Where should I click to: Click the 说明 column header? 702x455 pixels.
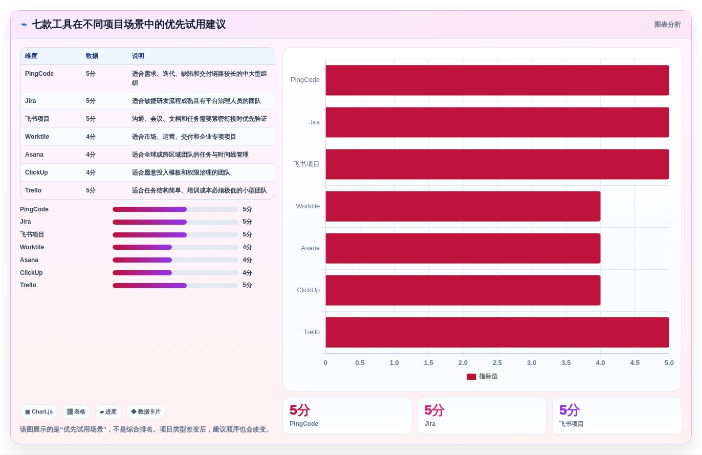(x=138, y=56)
